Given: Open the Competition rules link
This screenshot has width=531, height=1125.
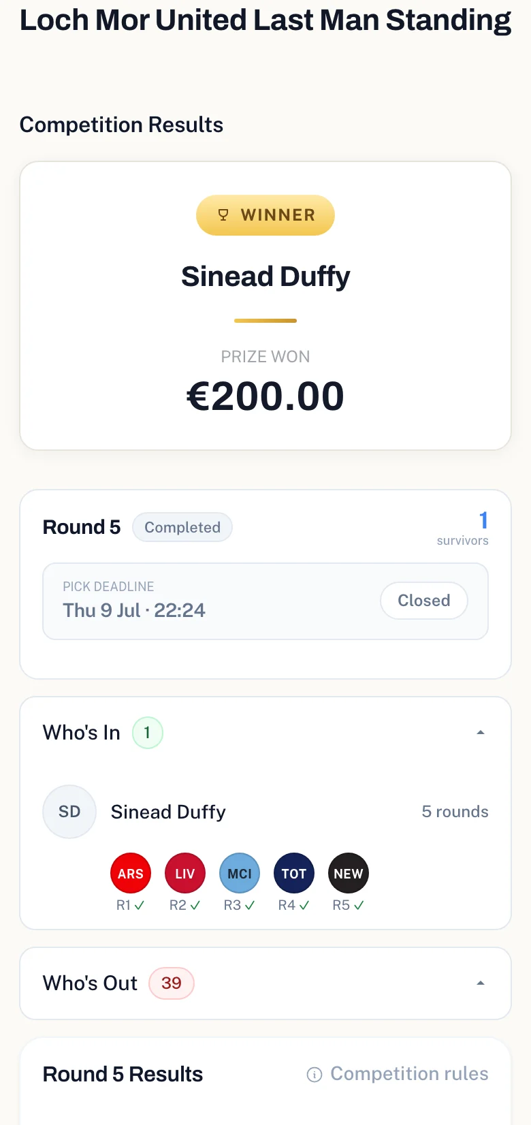Looking at the screenshot, I should [x=398, y=1074].
